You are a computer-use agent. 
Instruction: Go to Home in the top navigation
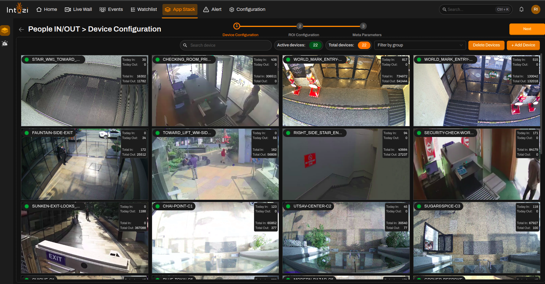coord(47,9)
